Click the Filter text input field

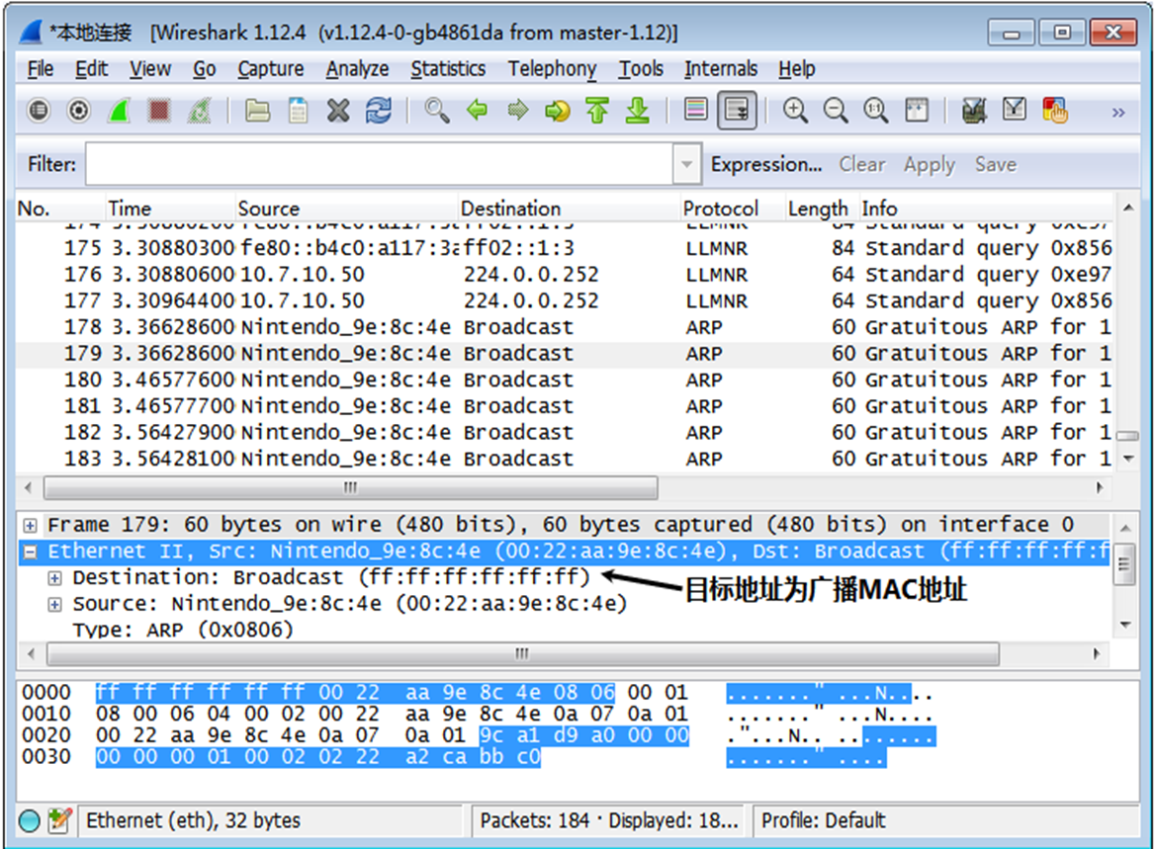(x=379, y=164)
